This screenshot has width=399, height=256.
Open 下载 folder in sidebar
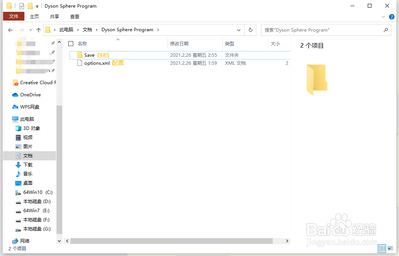pyautogui.click(x=24, y=165)
